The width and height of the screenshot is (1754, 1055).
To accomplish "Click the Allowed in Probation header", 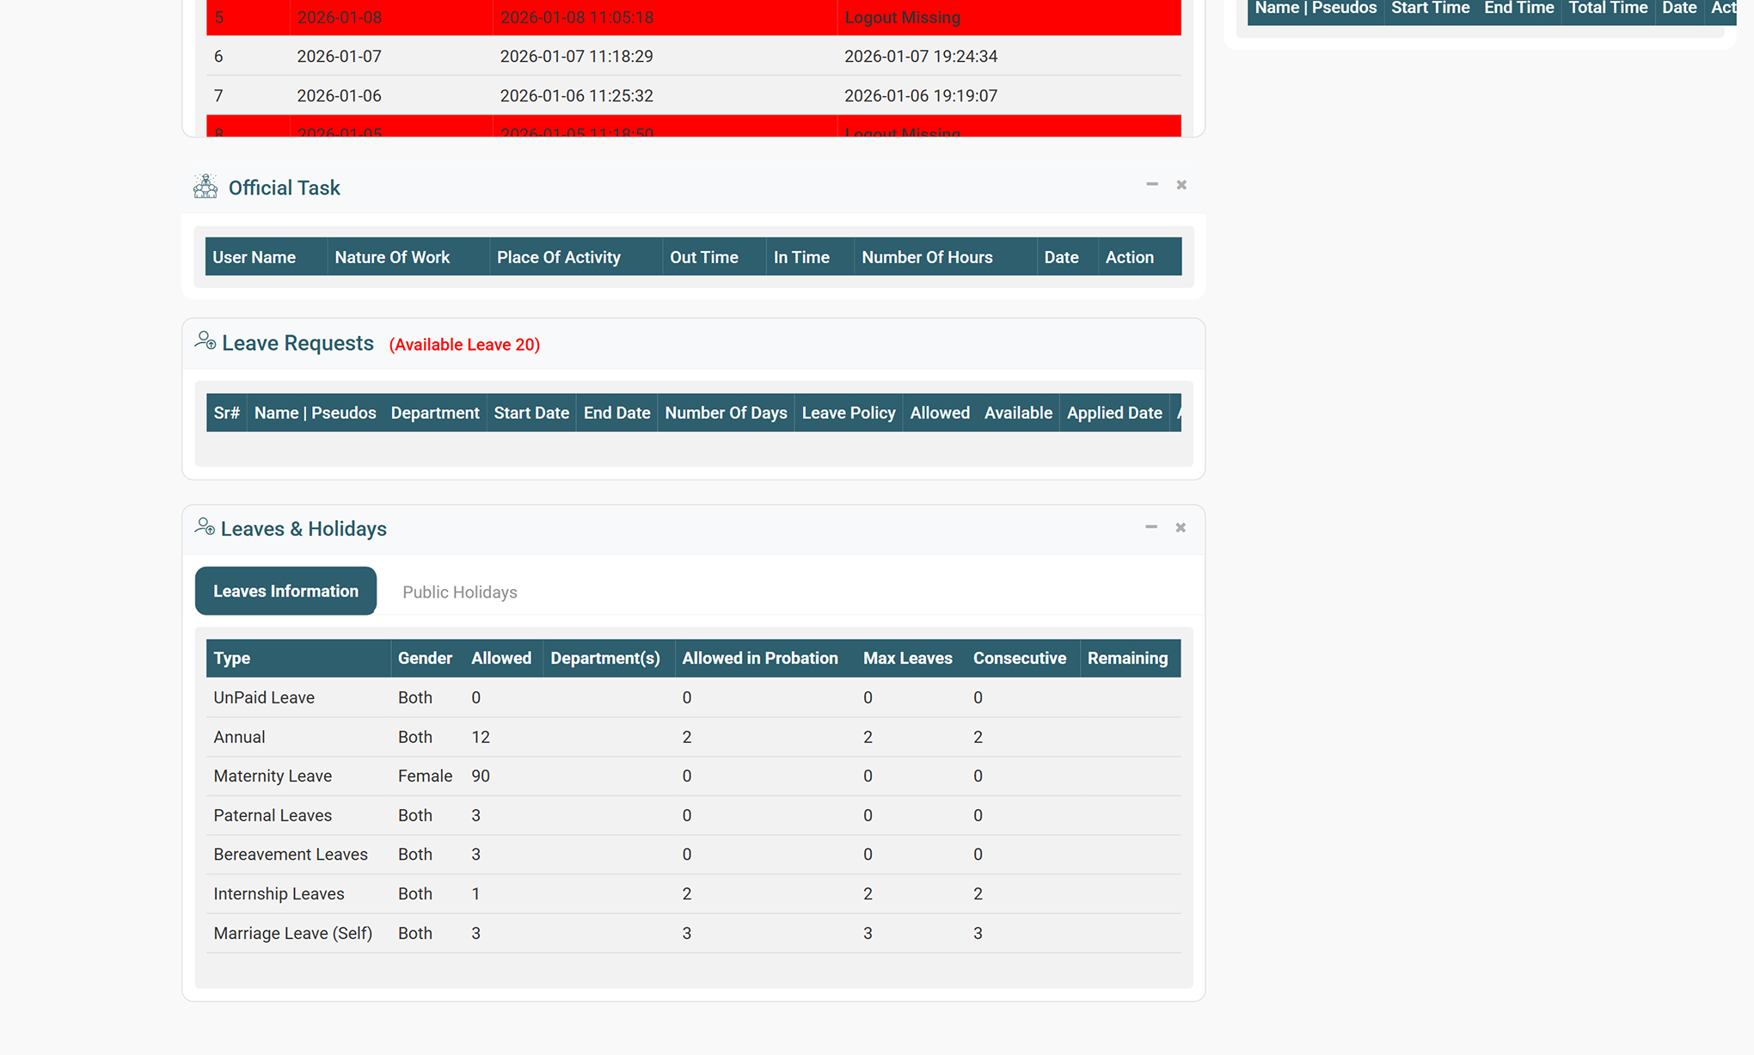I will (759, 658).
